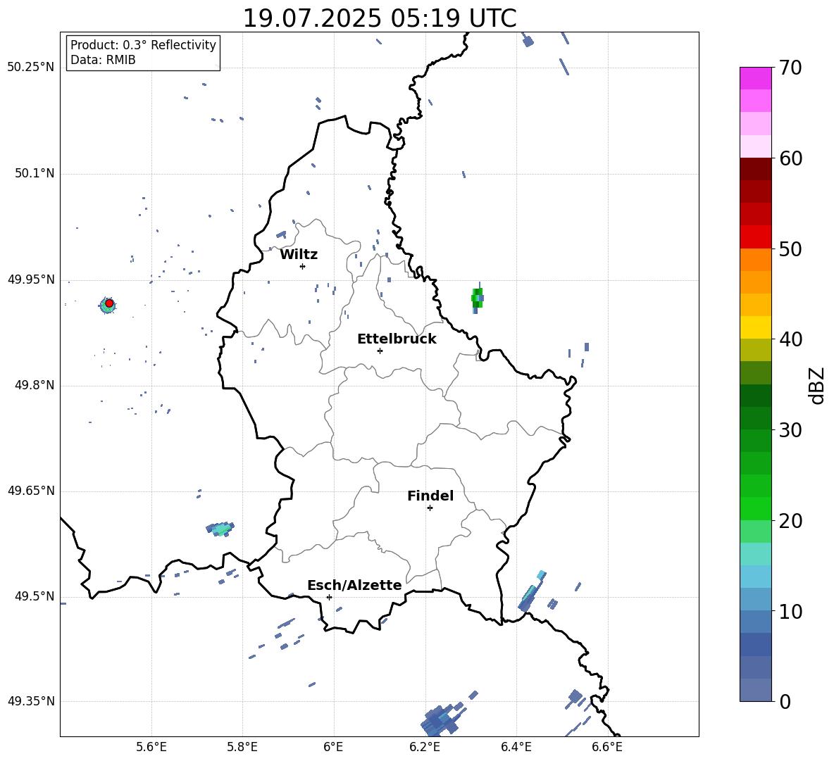Click the Esch/Alzette city label
Viewport: 834px width, 761px height.
tap(354, 585)
